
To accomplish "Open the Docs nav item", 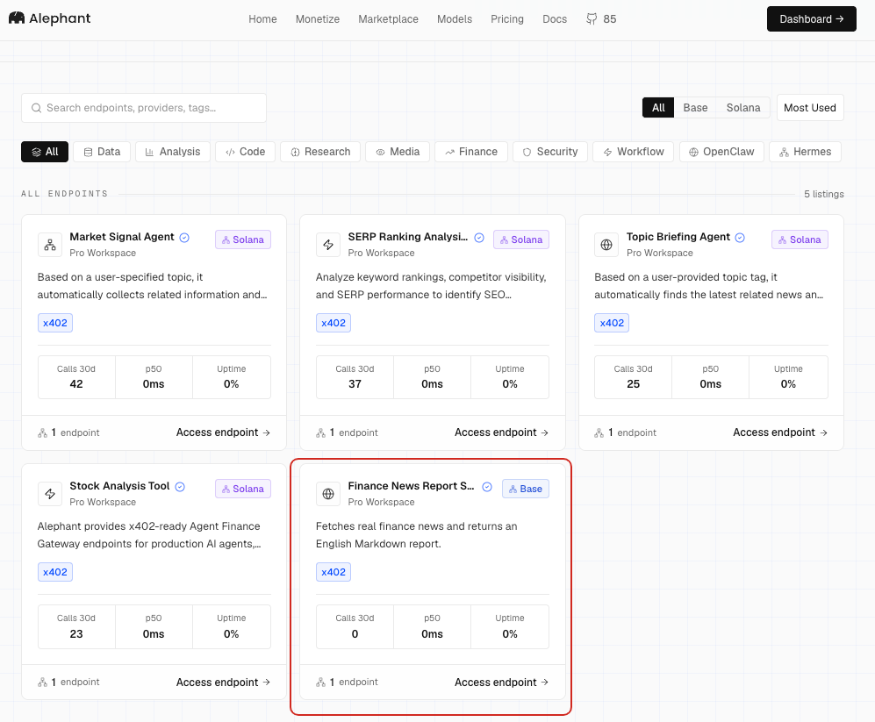I will tap(554, 19).
